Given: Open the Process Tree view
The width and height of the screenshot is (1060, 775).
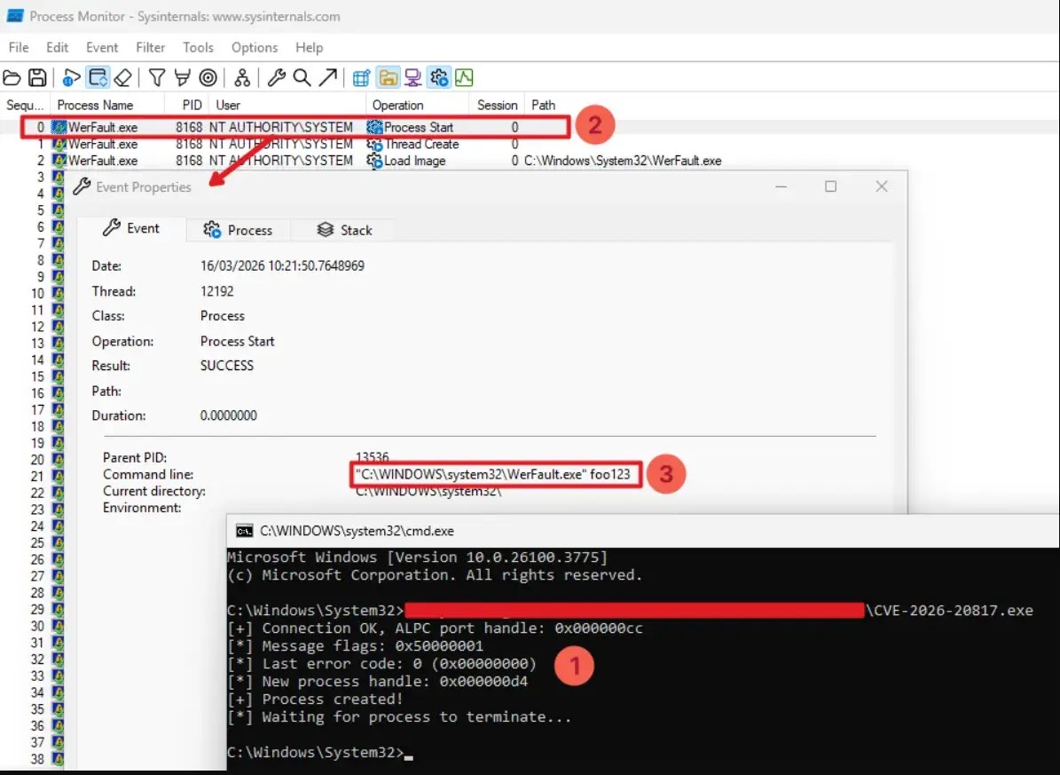Looking at the screenshot, I should (241, 78).
